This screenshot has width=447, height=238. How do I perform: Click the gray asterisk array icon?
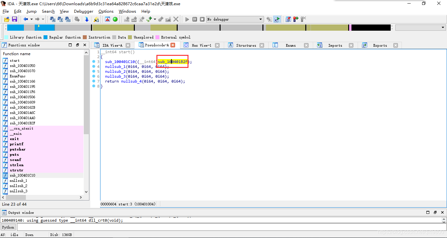click(161, 19)
